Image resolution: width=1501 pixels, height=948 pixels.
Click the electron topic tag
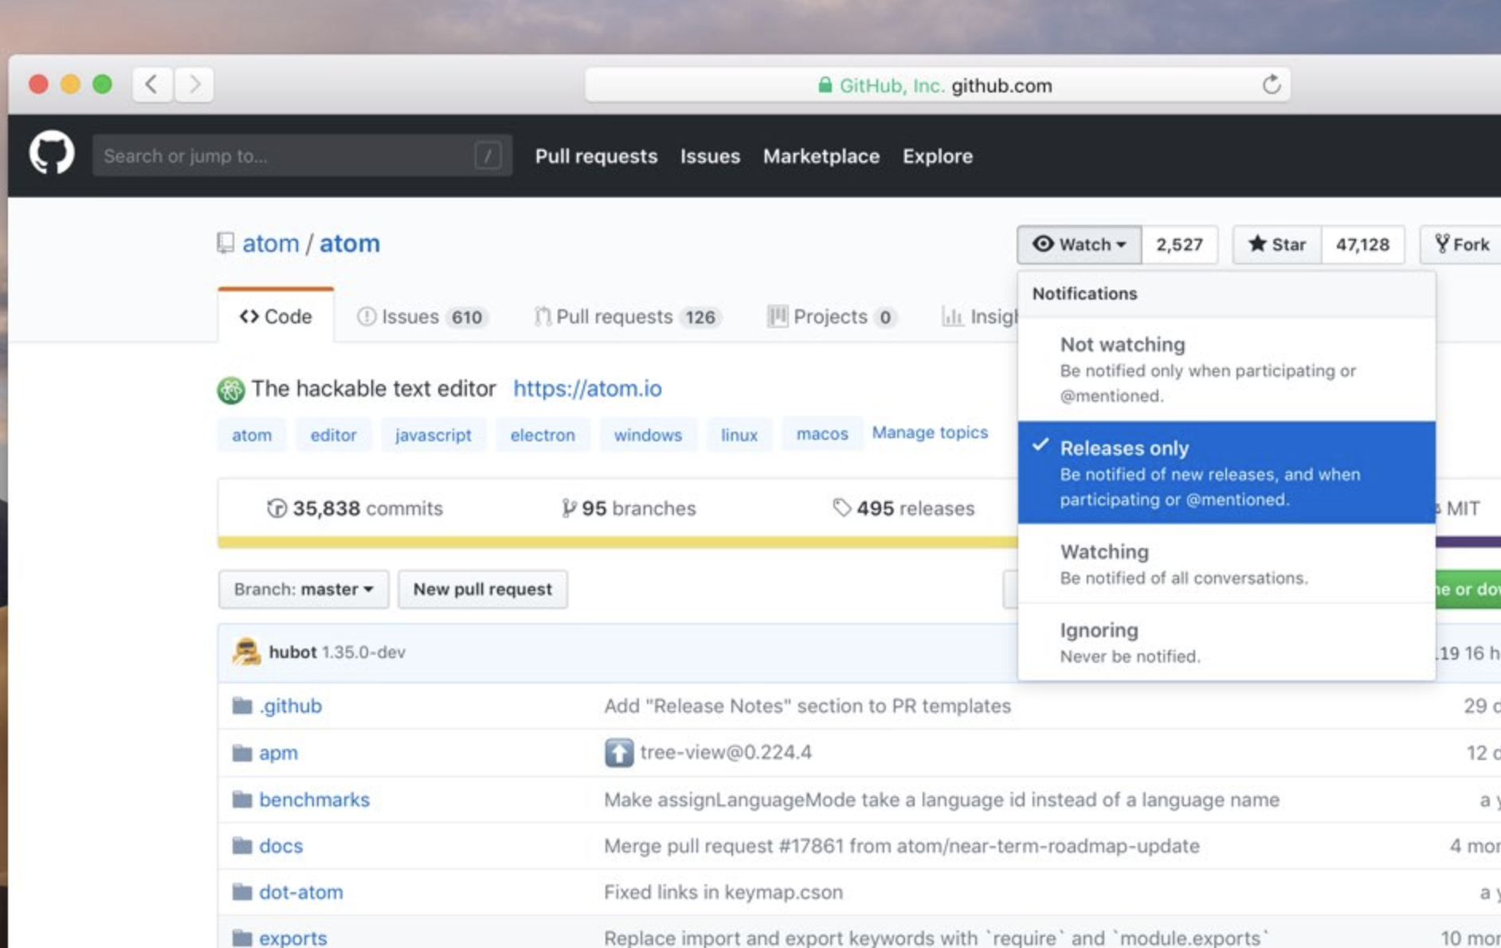(x=543, y=435)
